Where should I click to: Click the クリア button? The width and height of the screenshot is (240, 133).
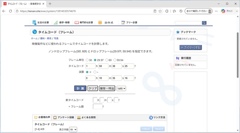(93, 88)
